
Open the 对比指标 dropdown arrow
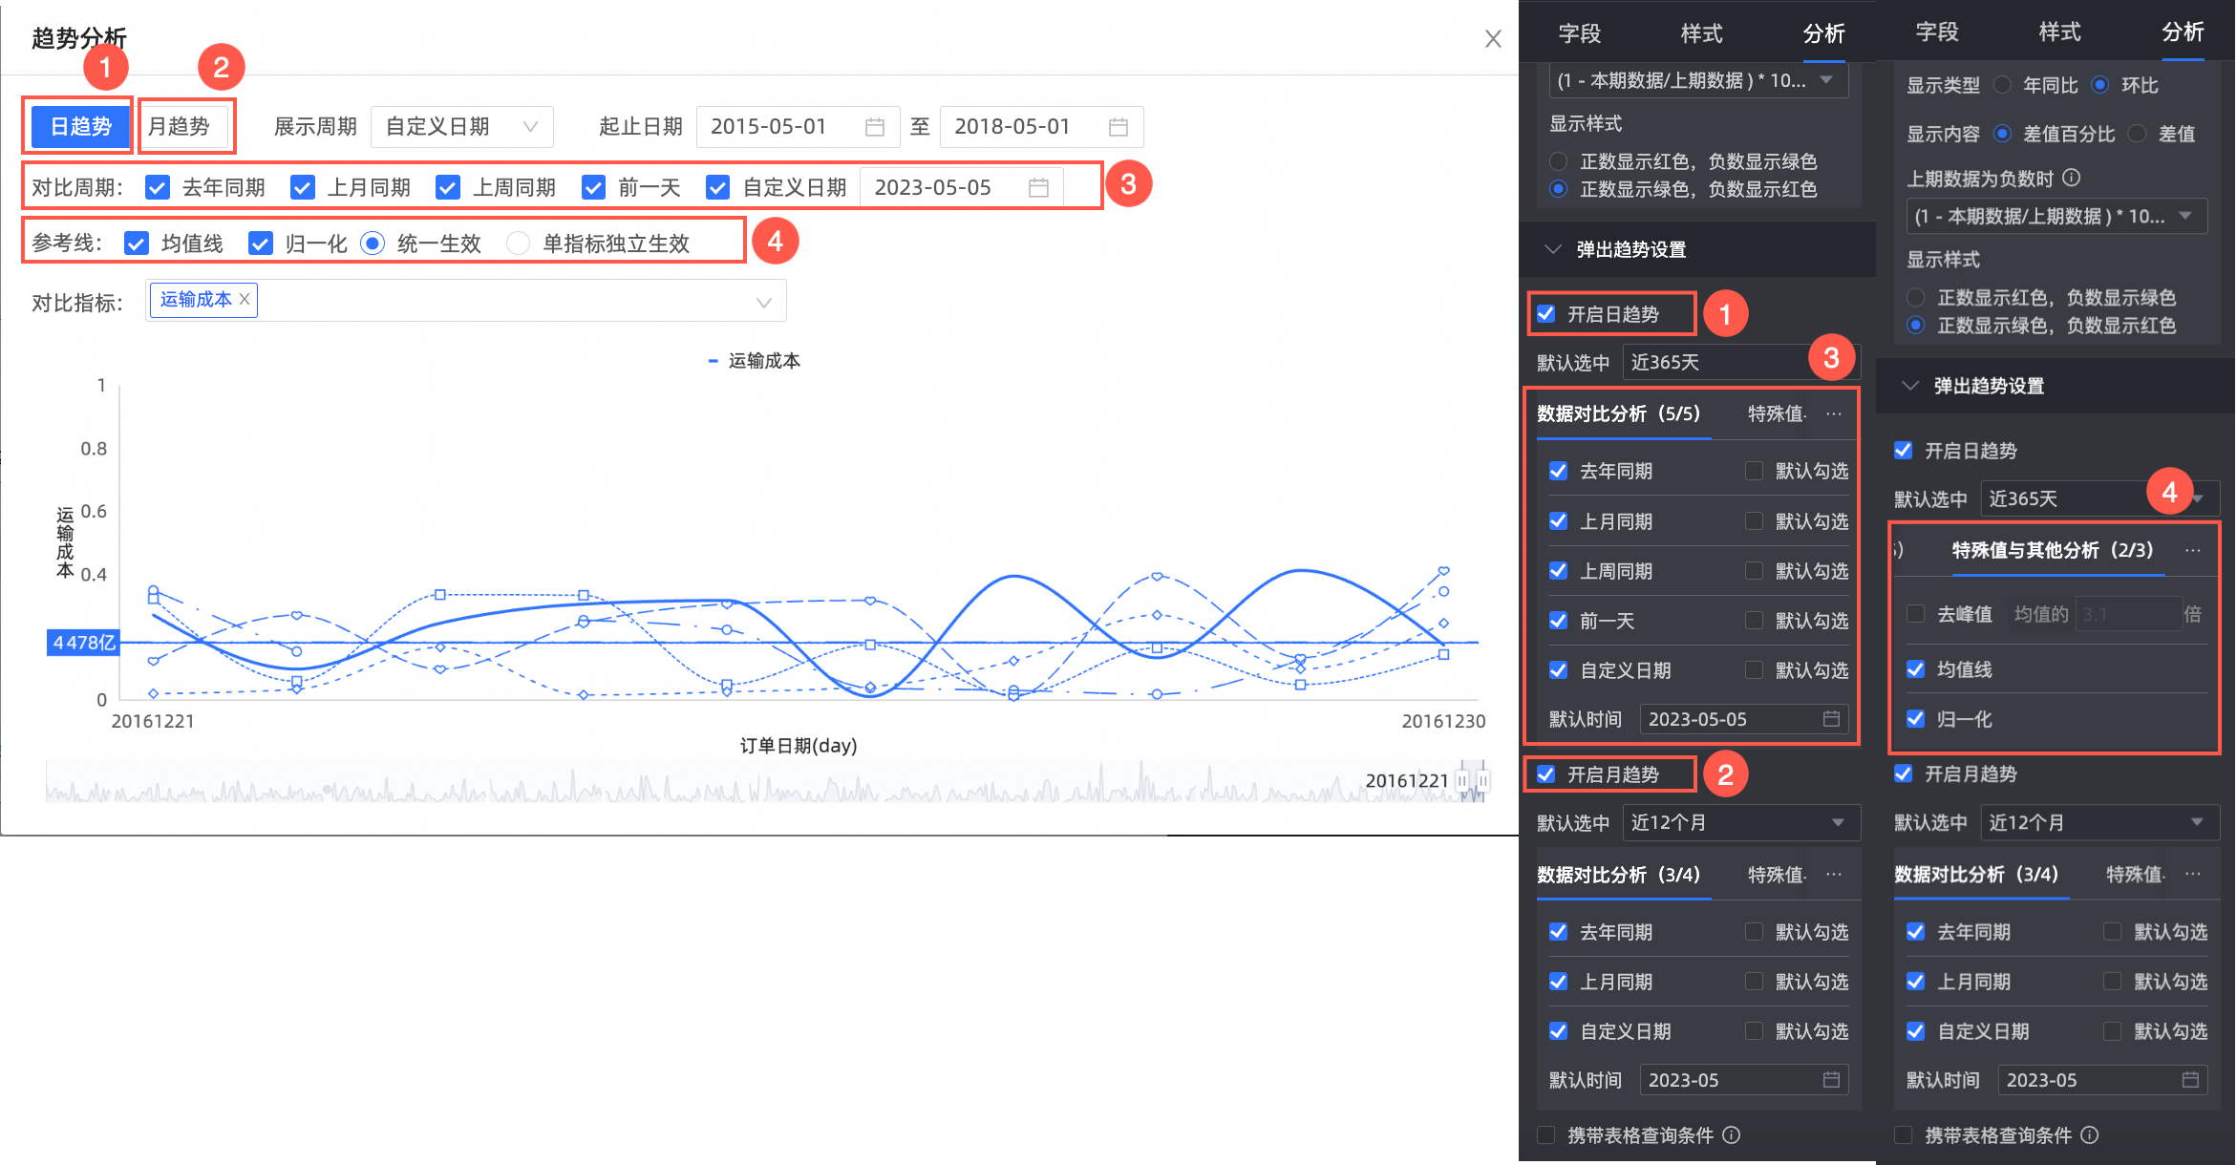coord(764,303)
